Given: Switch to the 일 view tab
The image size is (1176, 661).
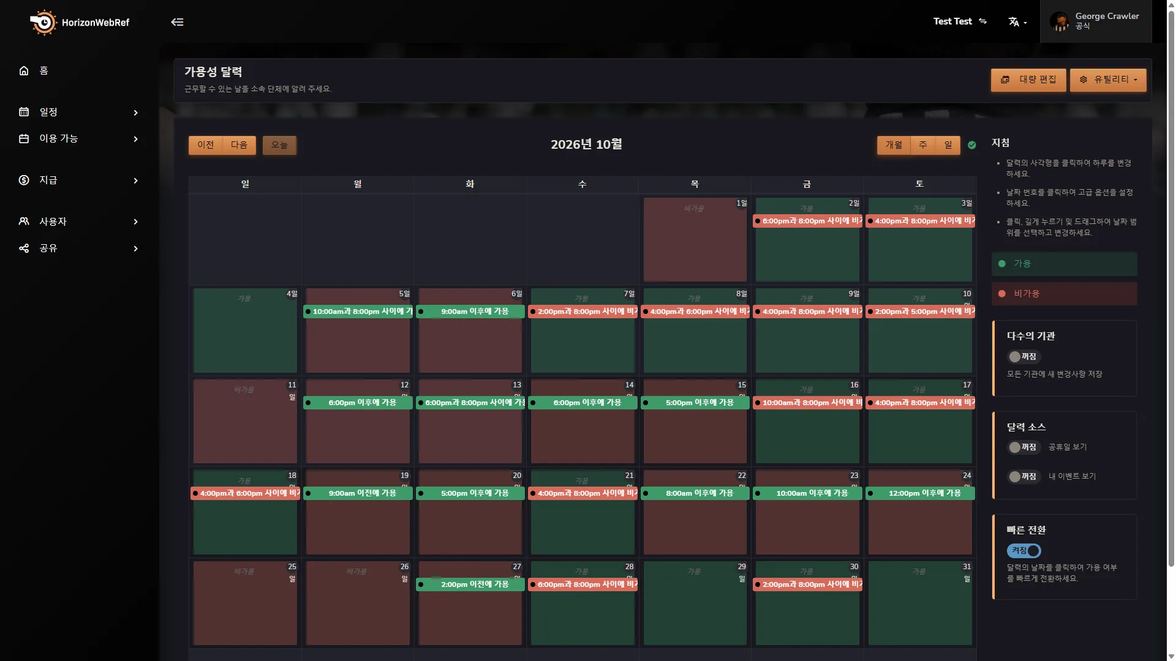Looking at the screenshot, I should click(x=948, y=145).
